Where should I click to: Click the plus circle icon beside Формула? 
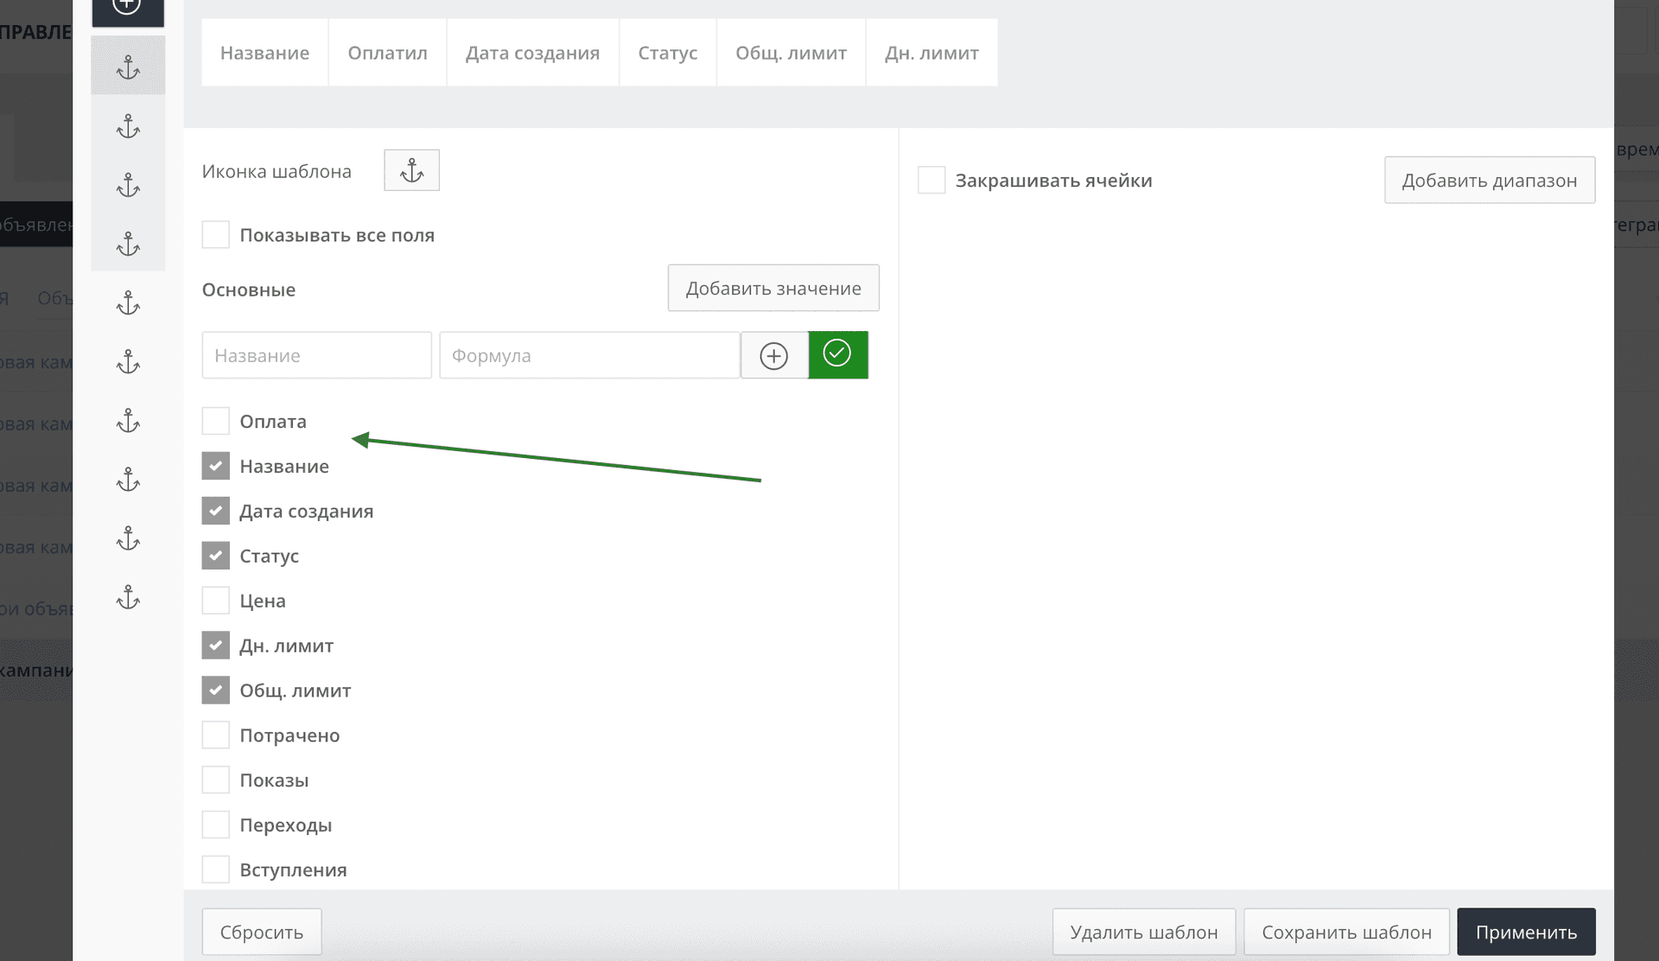[773, 355]
